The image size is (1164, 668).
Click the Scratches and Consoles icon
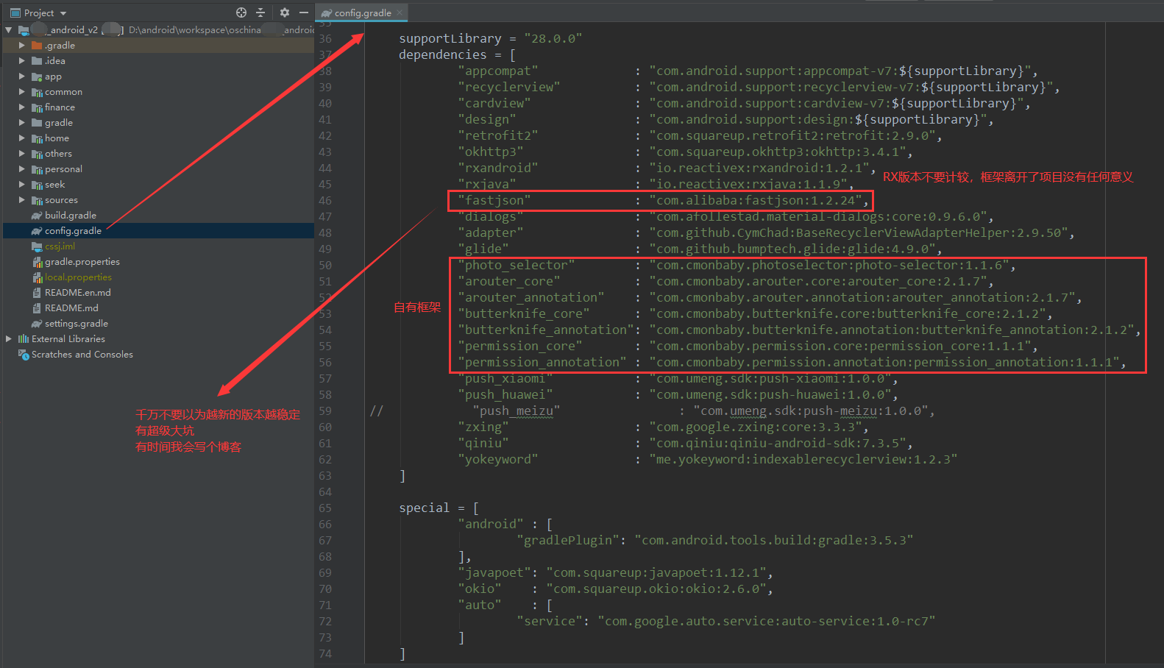coord(24,355)
